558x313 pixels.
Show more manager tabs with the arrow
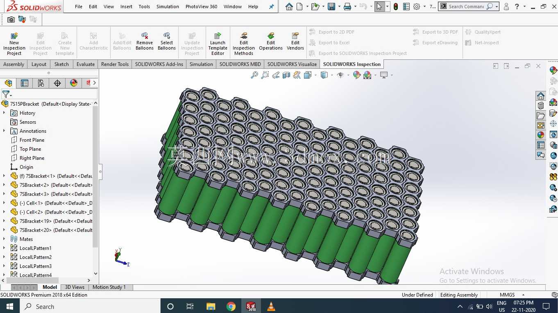coord(95,83)
